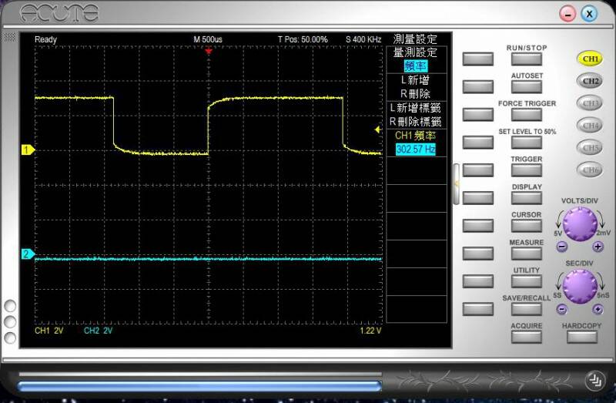Image resolution: width=616 pixels, height=403 pixels.
Task: Click softkey left of MEASURE button
Action: [x=477, y=254]
